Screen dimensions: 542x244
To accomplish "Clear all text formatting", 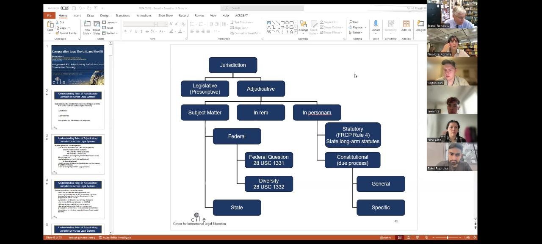I will [183, 24].
